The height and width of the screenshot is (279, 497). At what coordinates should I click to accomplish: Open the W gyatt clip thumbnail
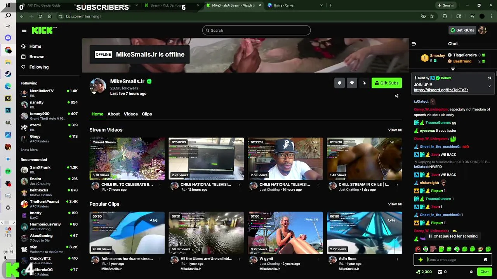285,232
